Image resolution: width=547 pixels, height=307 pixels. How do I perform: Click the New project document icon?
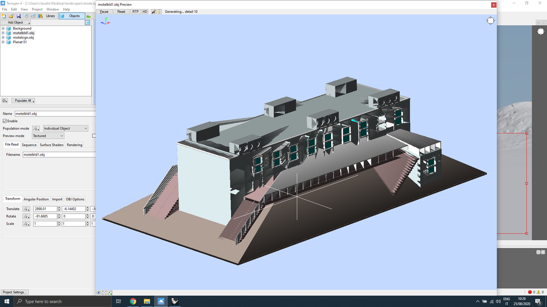4,16
